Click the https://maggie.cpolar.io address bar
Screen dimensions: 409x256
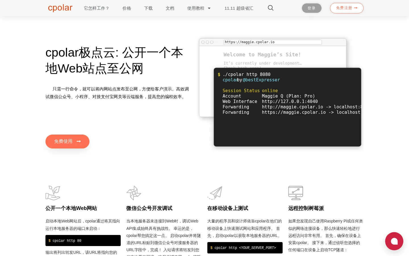pos(273,42)
